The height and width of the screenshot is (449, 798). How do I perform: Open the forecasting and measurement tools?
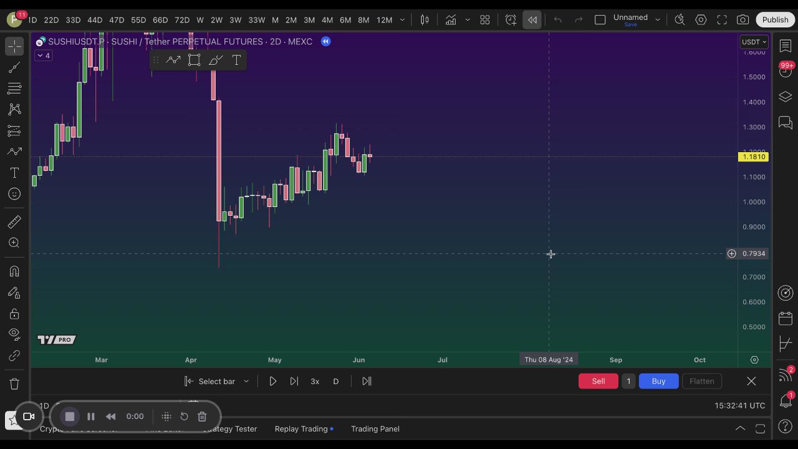tap(14, 130)
